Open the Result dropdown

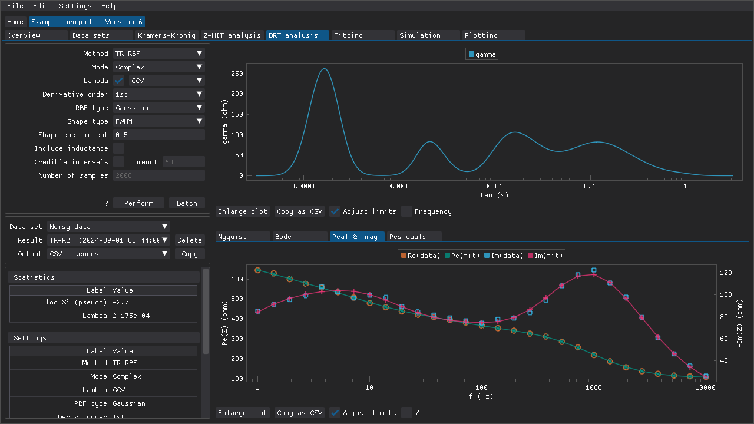108,240
